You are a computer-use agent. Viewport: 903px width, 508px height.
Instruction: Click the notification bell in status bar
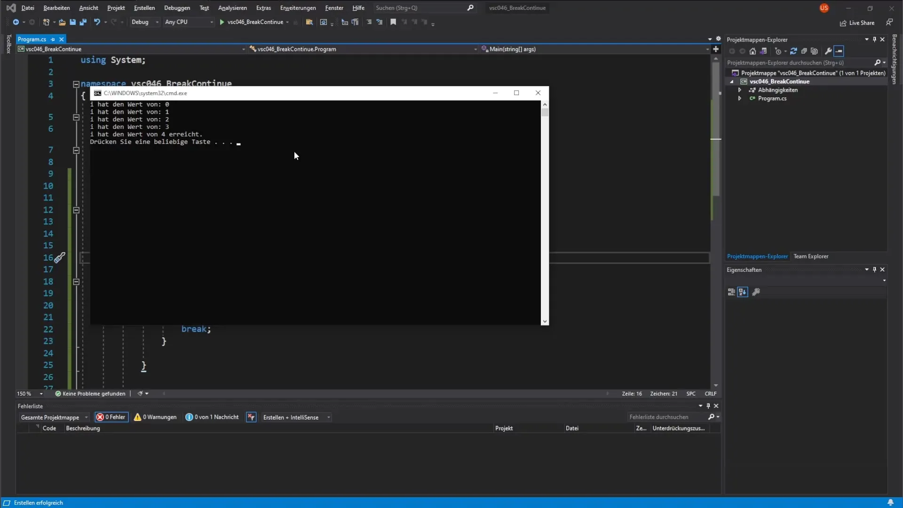[890, 503]
